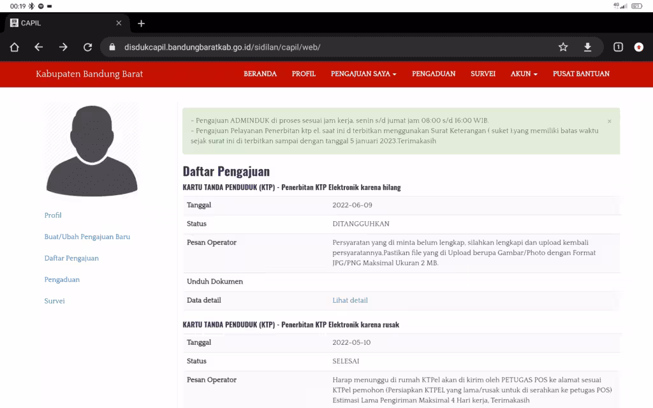
Task: Reload the page with refresh icon
Action: 87,47
